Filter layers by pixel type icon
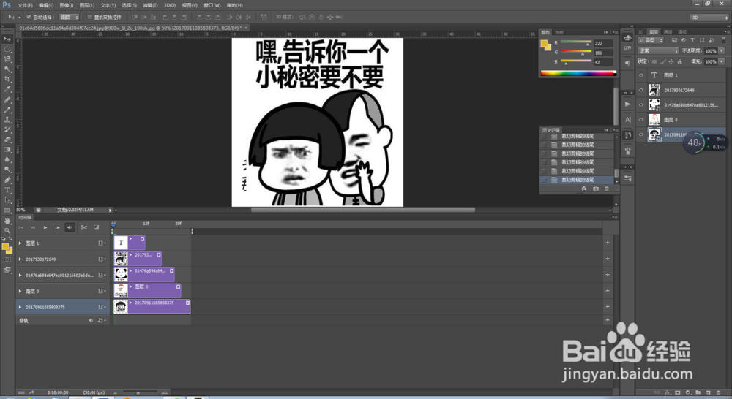732x399 pixels. point(675,40)
